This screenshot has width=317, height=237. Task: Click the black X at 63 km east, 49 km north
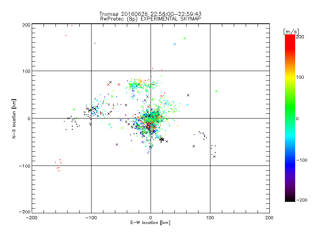click(x=188, y=95)
